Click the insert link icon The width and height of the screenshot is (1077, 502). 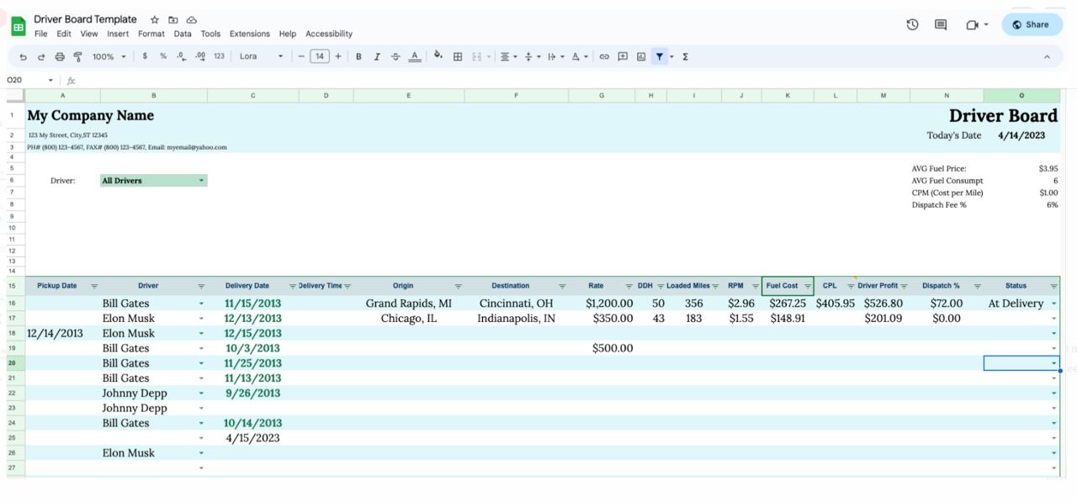604,56
